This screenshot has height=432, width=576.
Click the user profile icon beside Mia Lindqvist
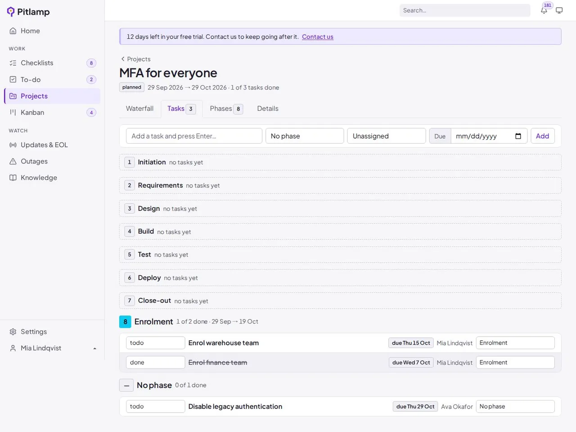(13, 348)
